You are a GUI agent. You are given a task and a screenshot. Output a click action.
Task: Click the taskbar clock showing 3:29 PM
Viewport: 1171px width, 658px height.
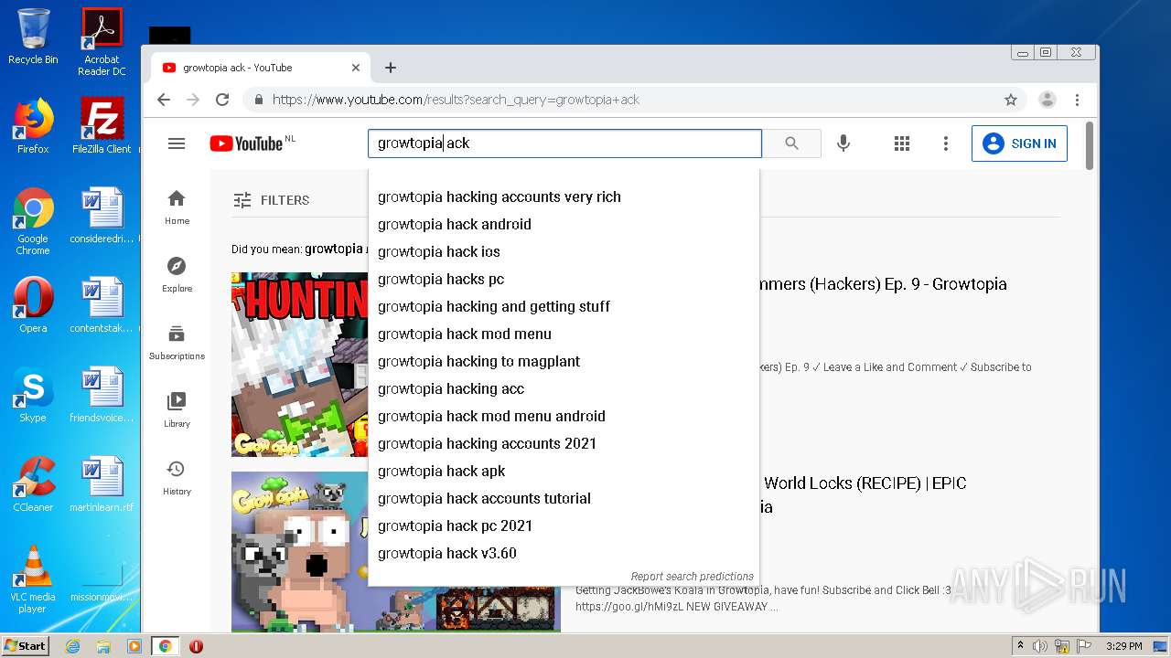[x=1123, y=646]
